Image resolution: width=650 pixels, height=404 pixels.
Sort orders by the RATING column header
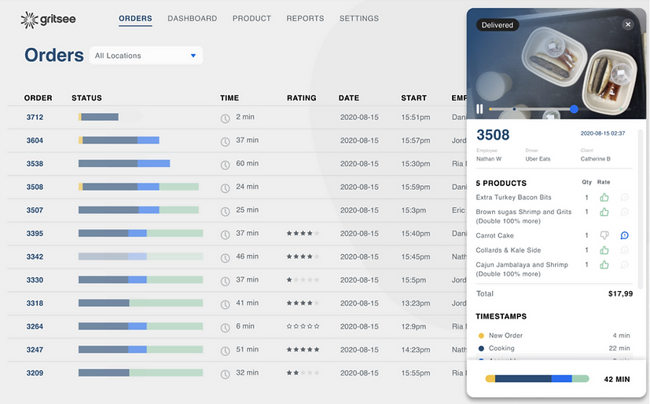(x=301, y=98)
